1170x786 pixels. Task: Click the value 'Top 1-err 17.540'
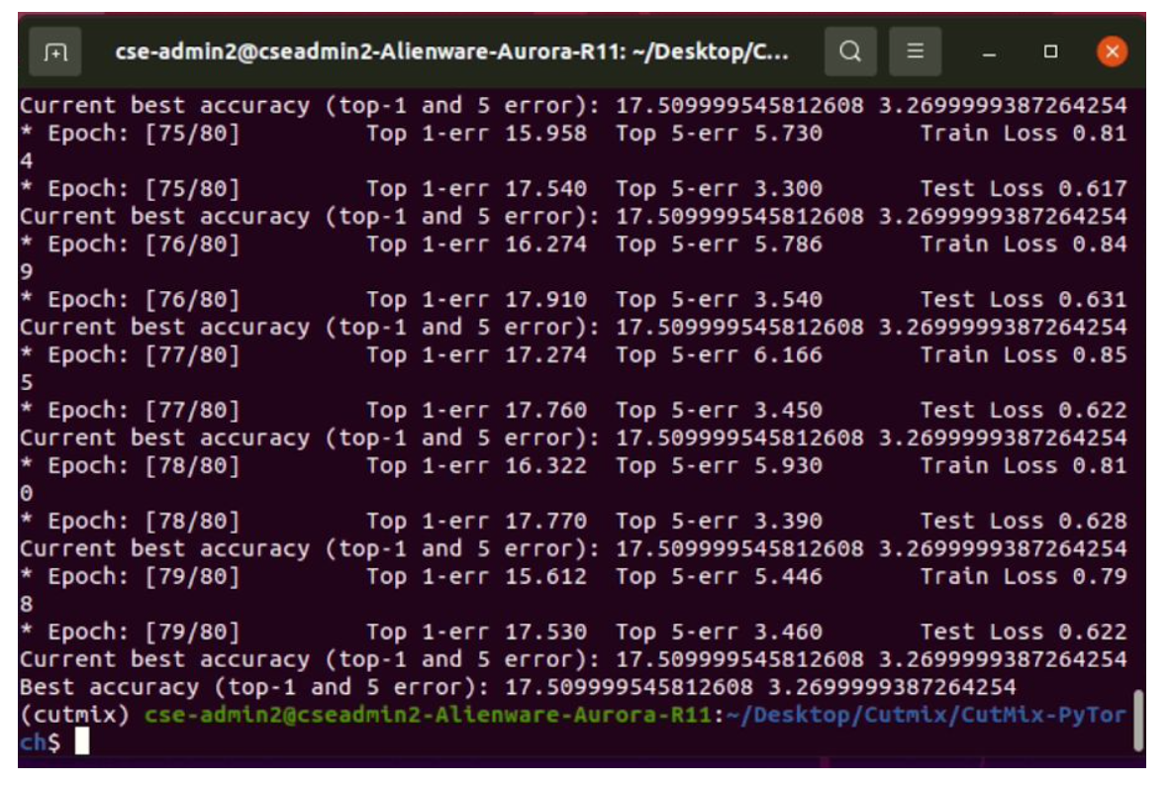click(x=476, y=189)
